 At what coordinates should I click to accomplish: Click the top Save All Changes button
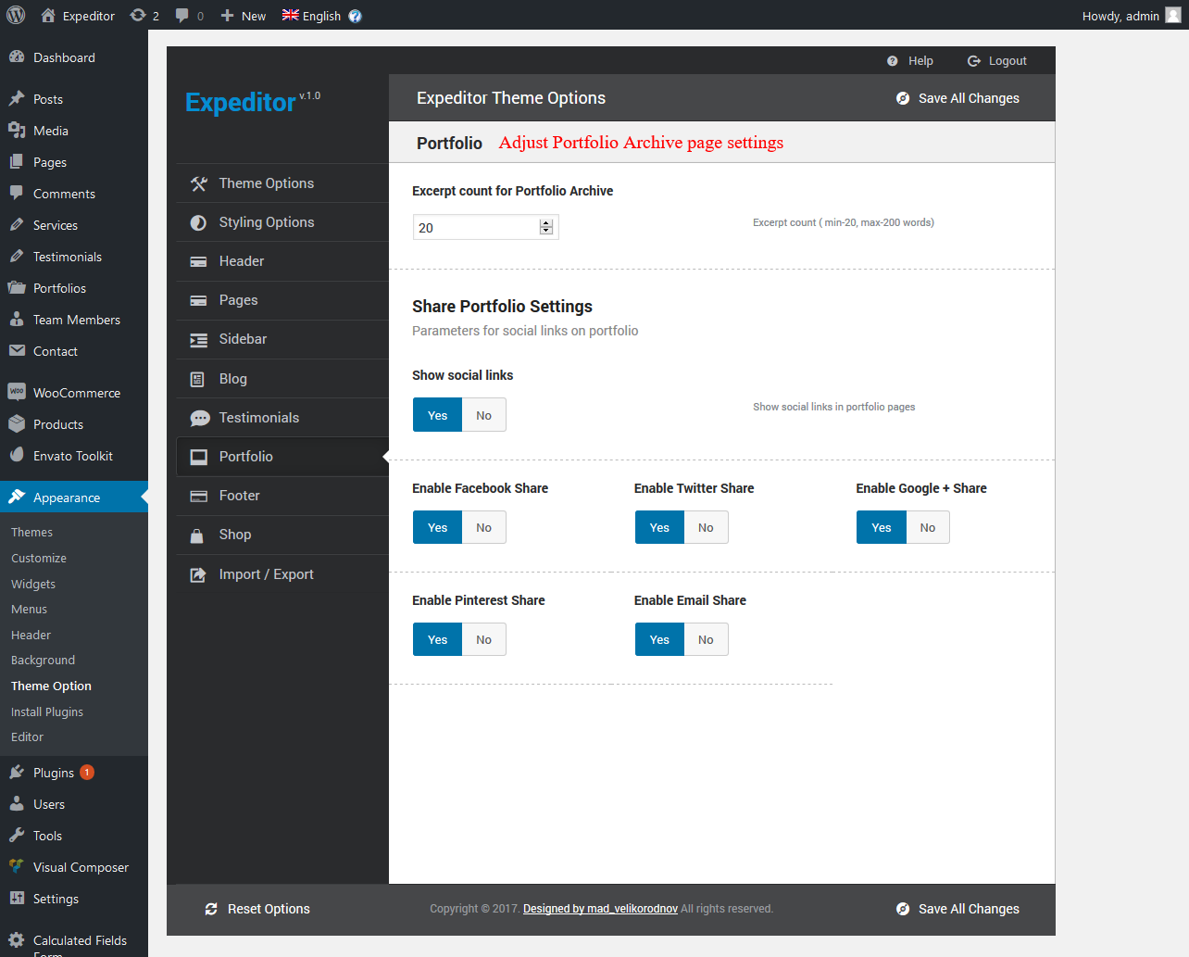[957, 98]
